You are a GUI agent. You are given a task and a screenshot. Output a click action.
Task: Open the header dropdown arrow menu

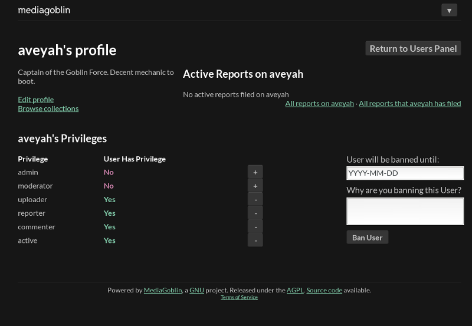tap(449, 10)
